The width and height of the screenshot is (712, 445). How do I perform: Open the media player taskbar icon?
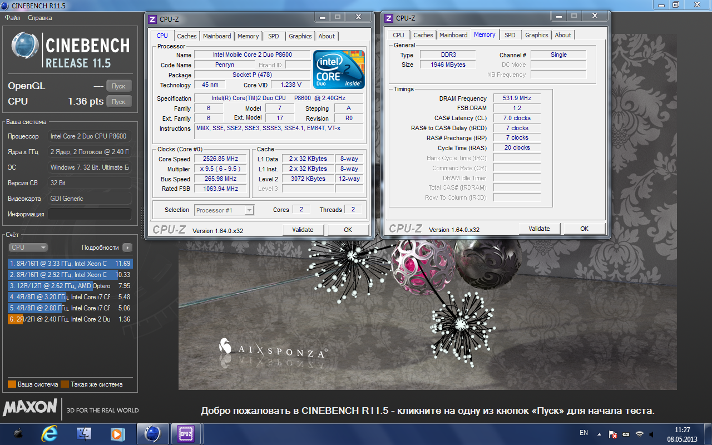point(117,433)
